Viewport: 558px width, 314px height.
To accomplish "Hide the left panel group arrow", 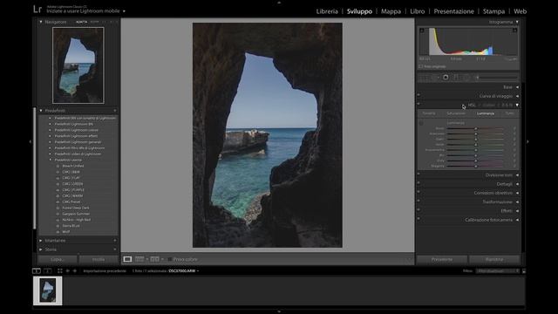I will click(x=31, y=141).
